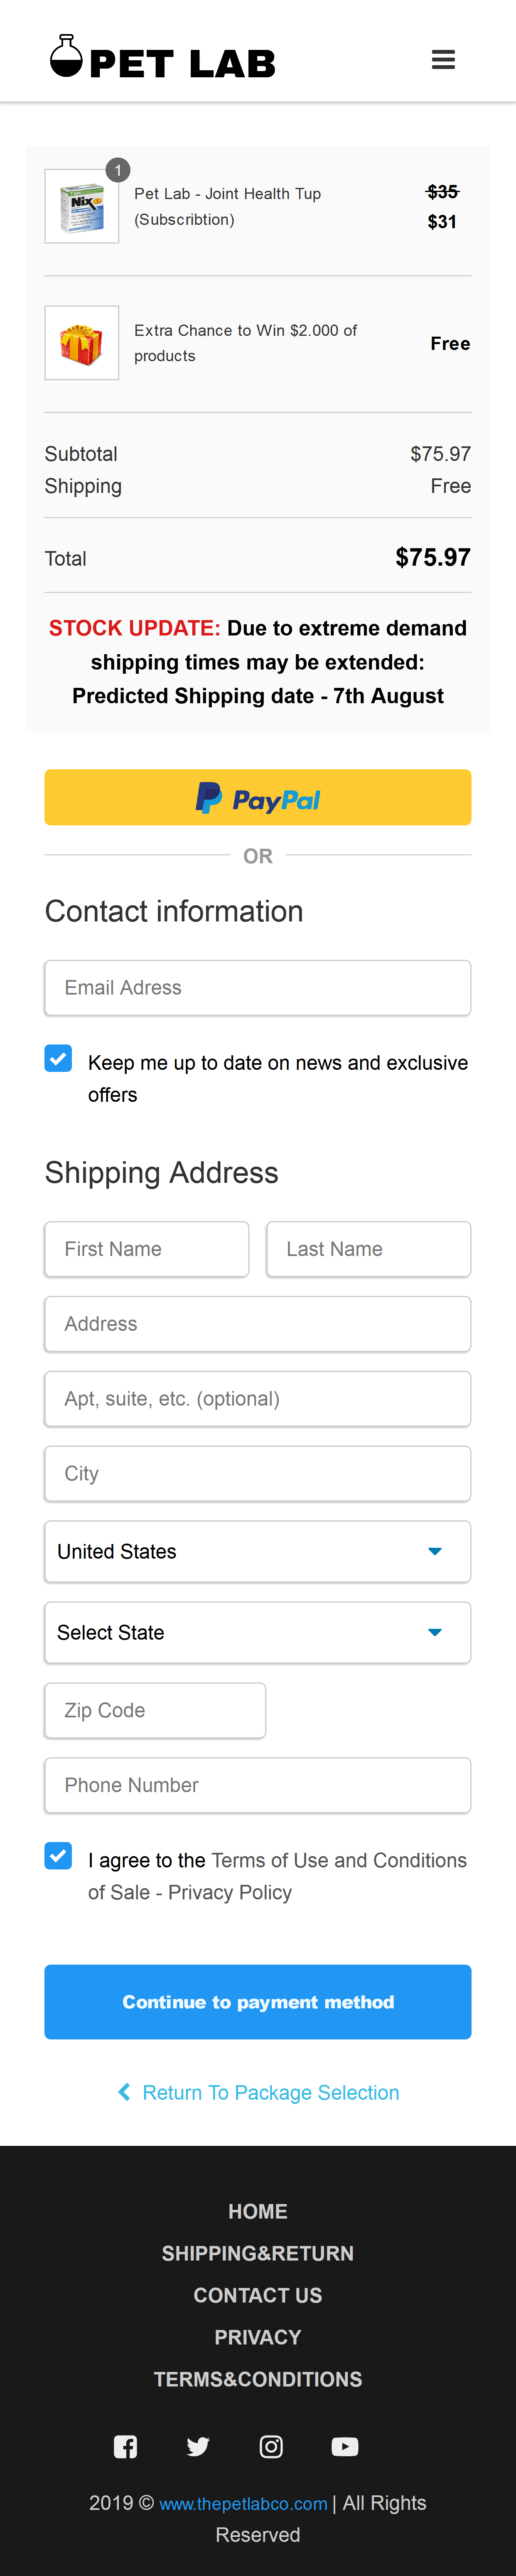
Task: Open the hamburger menu icon
Action: [x=443, y=60]
